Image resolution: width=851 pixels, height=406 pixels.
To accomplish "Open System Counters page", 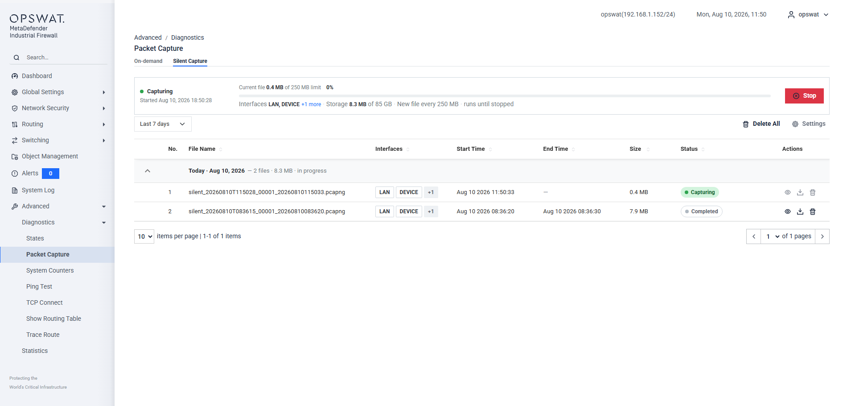I will (x=50, y=270).
